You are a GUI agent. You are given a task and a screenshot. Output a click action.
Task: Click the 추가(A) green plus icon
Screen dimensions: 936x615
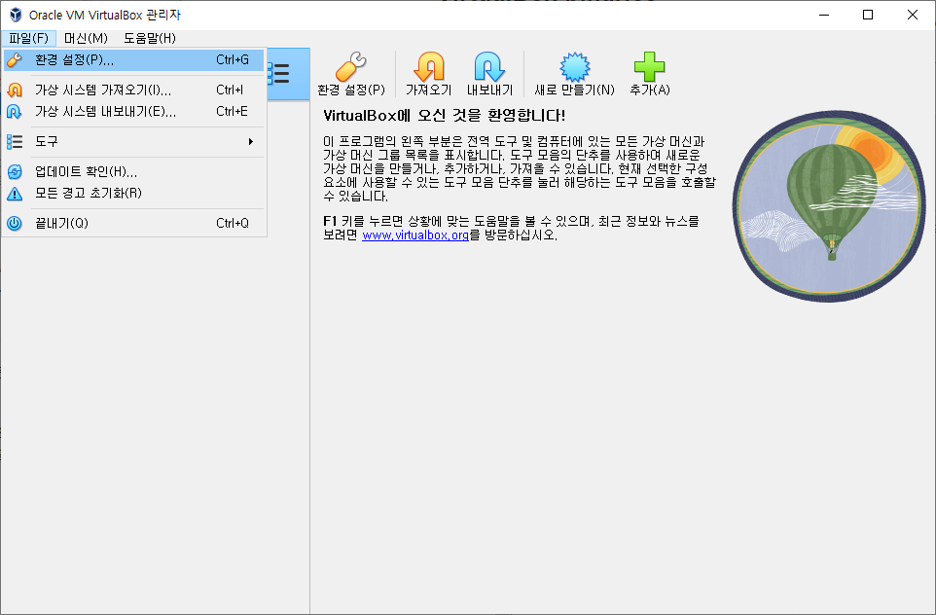650,66
